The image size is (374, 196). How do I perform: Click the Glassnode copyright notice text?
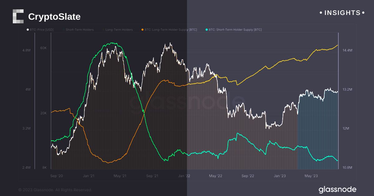tap(55, 190)
